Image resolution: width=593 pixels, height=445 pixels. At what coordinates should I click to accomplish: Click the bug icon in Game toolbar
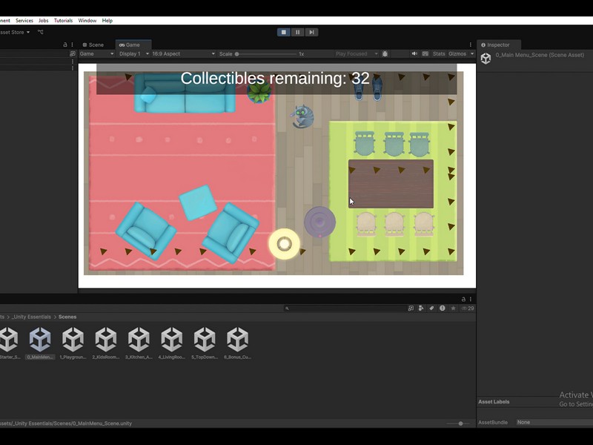385,54
